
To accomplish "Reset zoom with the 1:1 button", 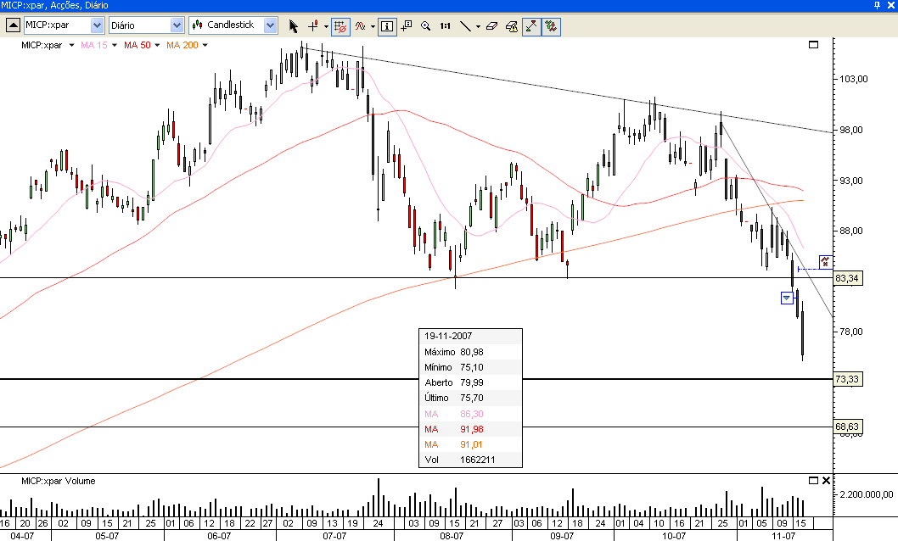I will (x=445, y=26).
